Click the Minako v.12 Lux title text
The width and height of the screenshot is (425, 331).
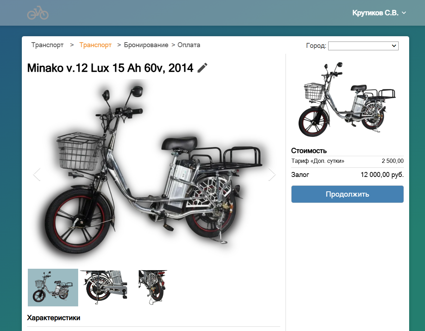click(110, 68)
